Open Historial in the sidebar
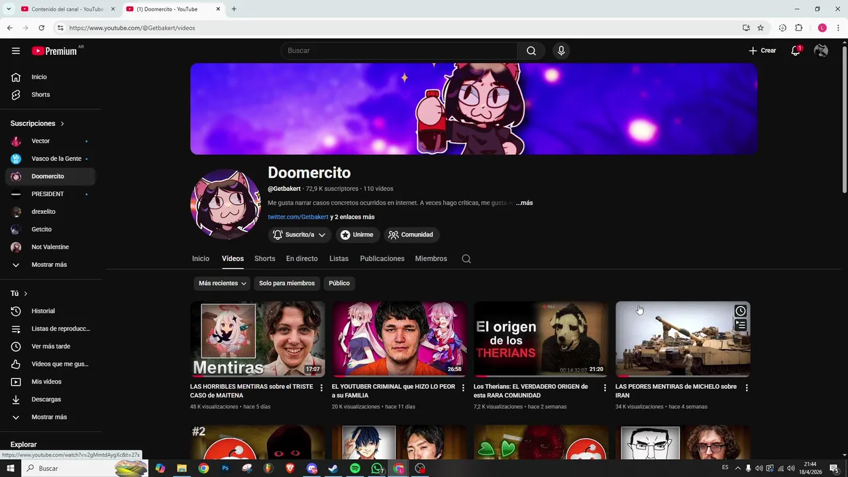Screen dimensions: 848x477 50,311
